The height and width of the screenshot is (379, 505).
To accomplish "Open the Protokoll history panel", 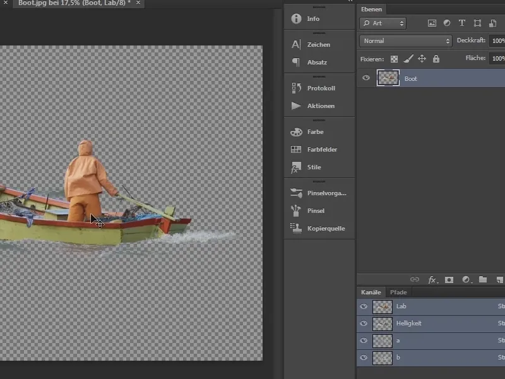I will tap(296, 88).
